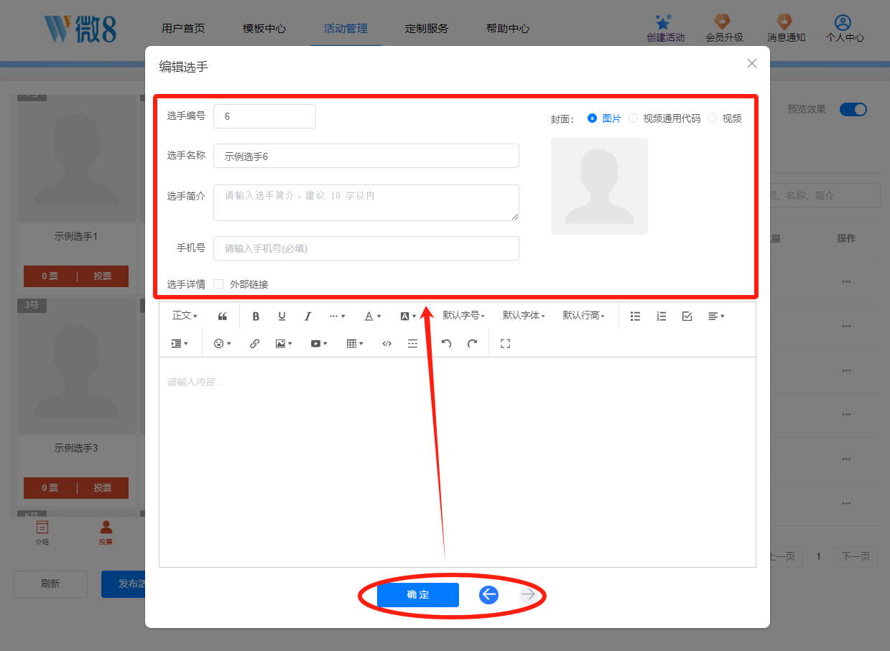Open 定制服务 in the navigation
This screenshot has width=890, height=651.
click(427, 29)
